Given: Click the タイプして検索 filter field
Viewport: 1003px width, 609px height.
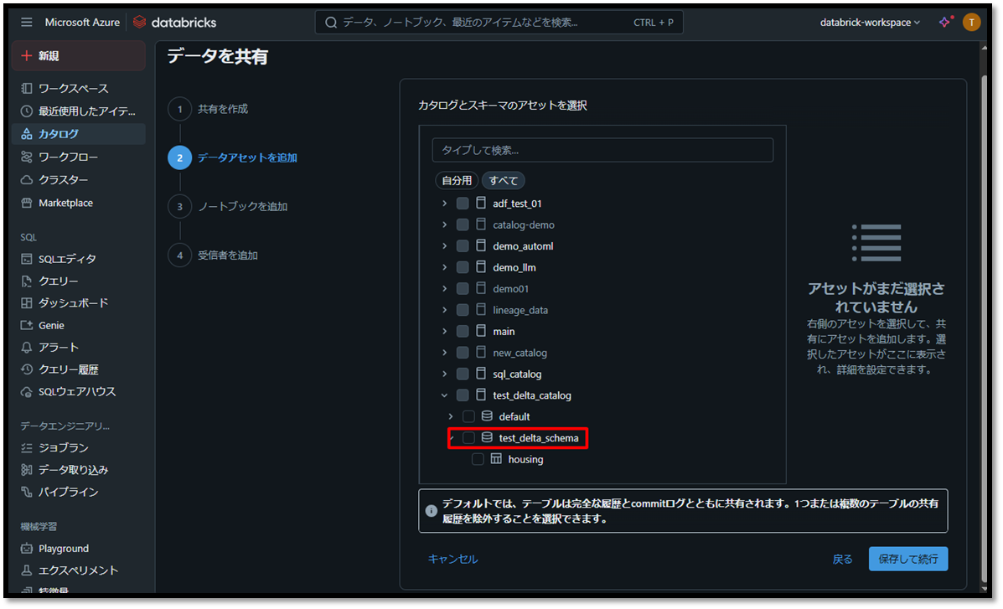Looking at the screenshot, I should tap(602, 150).
